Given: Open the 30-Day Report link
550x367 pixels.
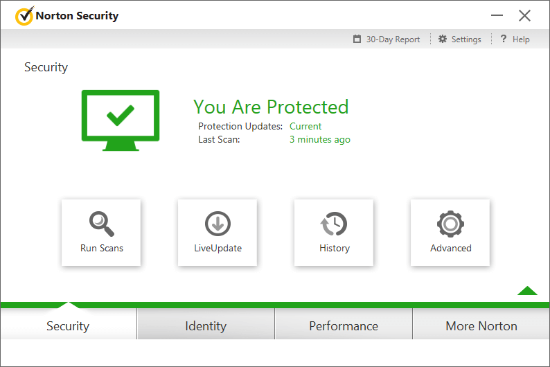Looking at the screenshot, I should (x=393, y=39).
